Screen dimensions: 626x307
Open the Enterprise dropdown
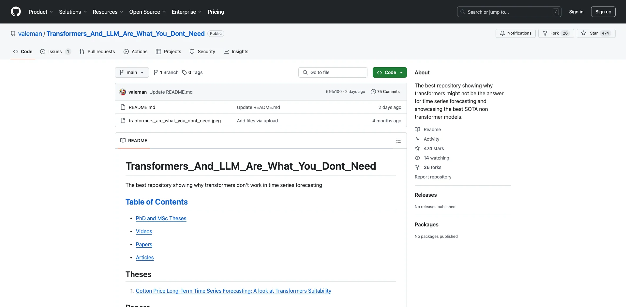tap(187, 12)
